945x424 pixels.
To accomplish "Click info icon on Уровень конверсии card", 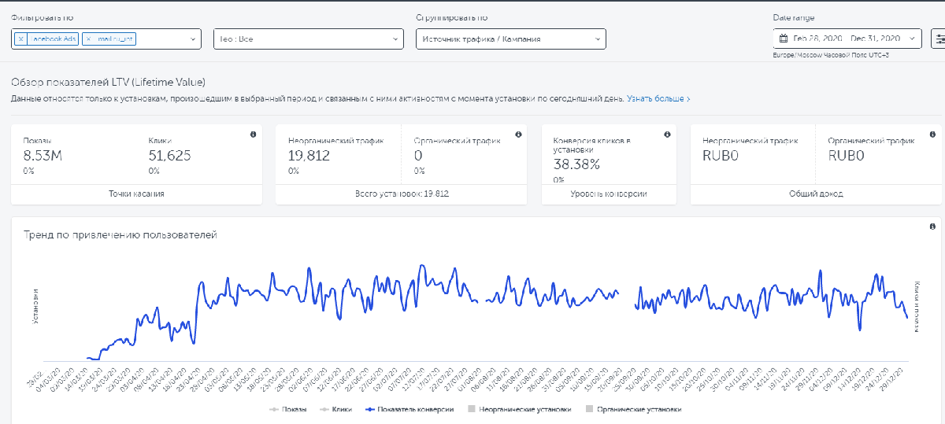I will [666, 135].
